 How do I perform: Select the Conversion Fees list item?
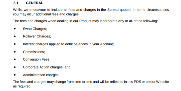tap(37, 59)
